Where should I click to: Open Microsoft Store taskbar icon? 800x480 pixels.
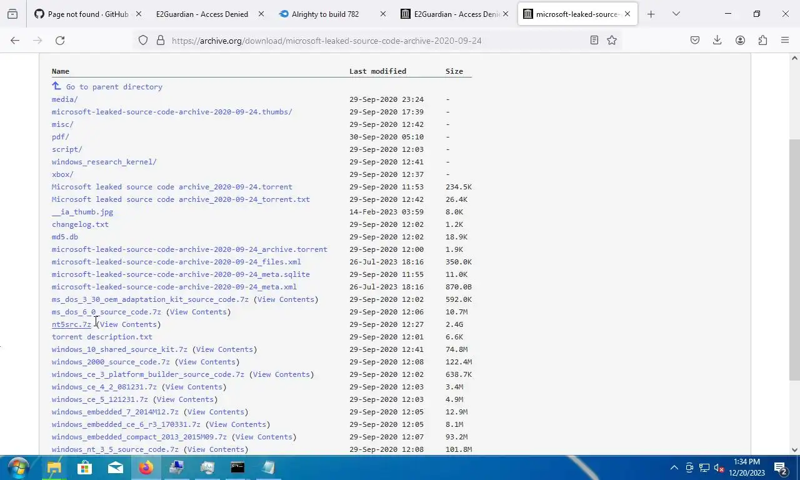[x=84, y=467]
